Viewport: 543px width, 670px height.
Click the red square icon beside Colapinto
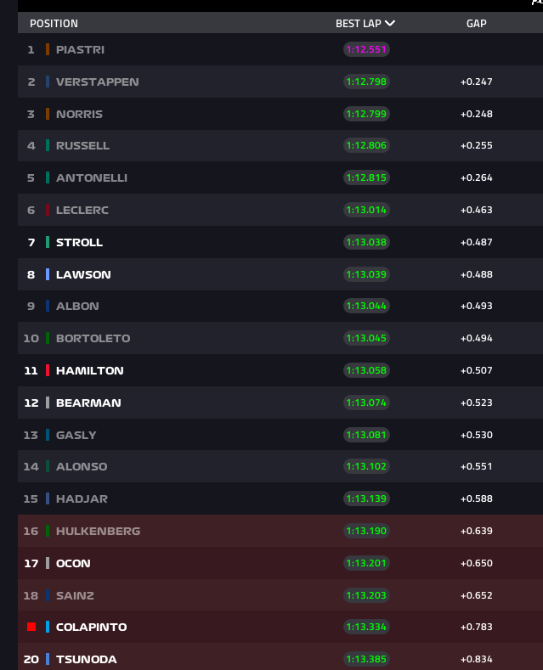(31, 627)
